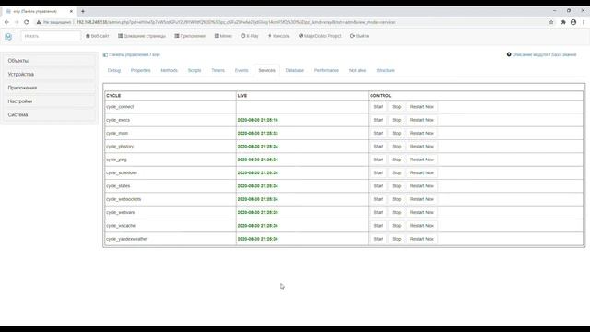Expand the Устройства sidebar section

(49, 74)
